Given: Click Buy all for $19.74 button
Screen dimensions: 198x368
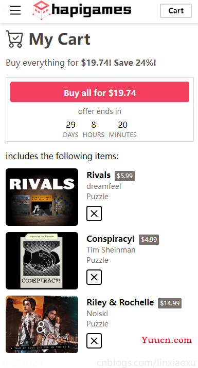Looking at the screenshot, I should point(100,92).
